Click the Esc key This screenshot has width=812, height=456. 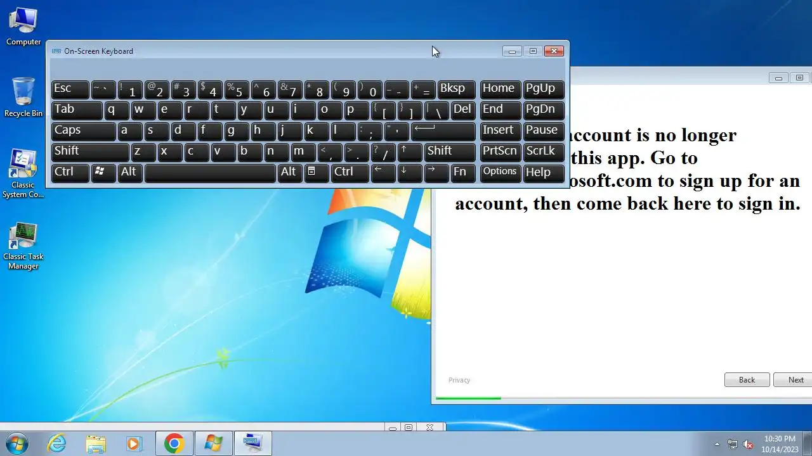pyautogui.click(x=70, y=89)
